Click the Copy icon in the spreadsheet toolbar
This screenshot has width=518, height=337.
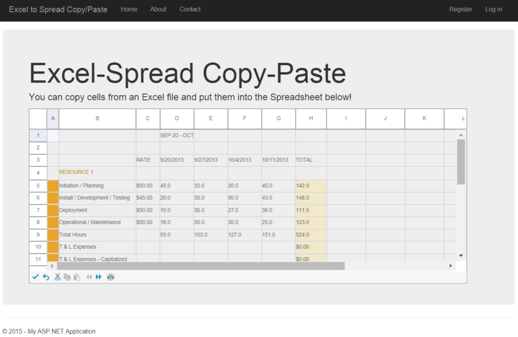[67, 277]
